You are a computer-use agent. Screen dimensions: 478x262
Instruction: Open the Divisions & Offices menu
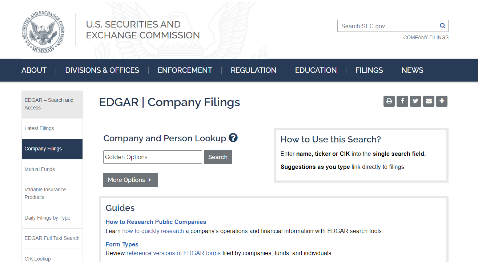pos(102,70)
